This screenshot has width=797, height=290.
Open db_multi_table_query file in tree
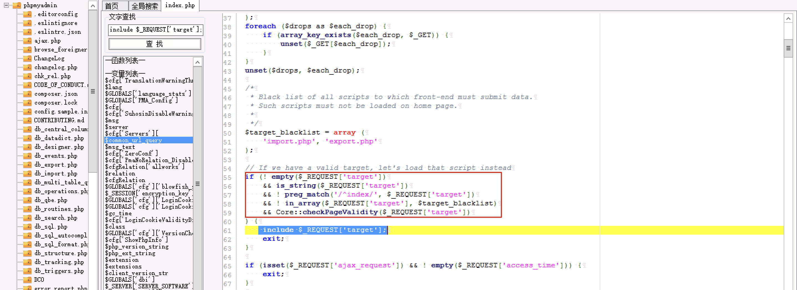point(61,182)
